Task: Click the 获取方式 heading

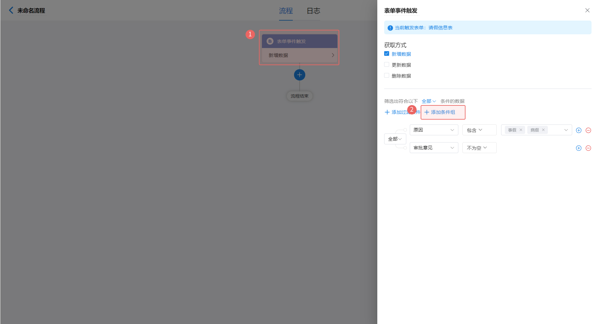Action: click(395, 45)
